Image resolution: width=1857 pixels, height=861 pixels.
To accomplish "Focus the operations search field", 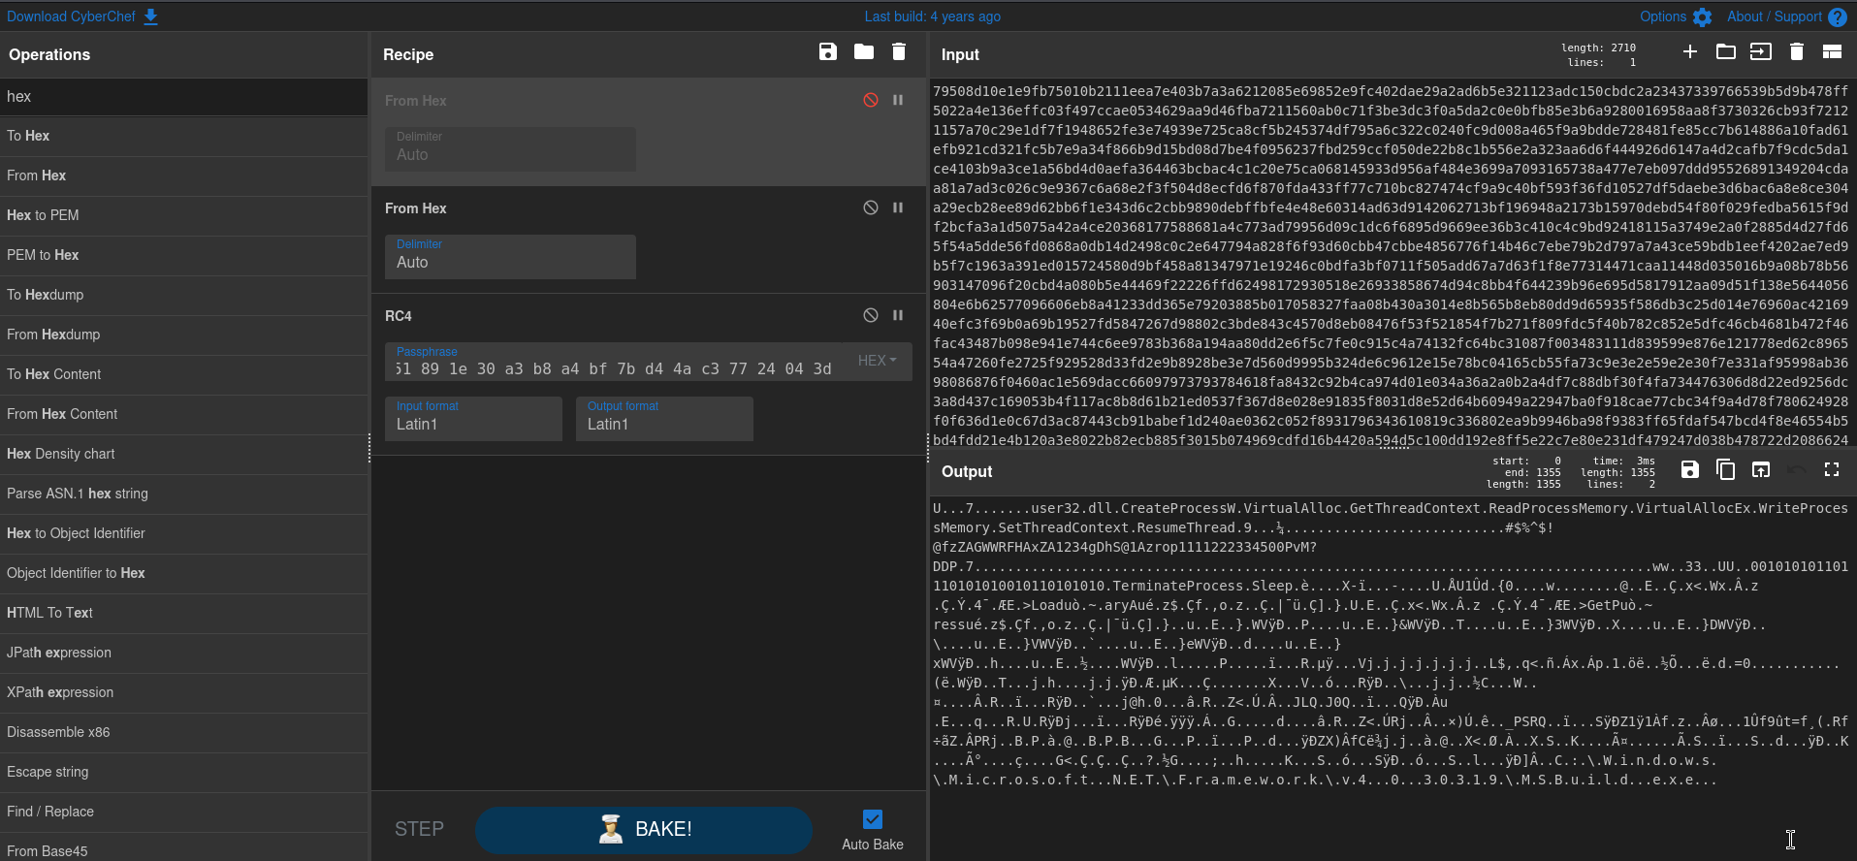I will pyautogui.click(x=184, y=97).
